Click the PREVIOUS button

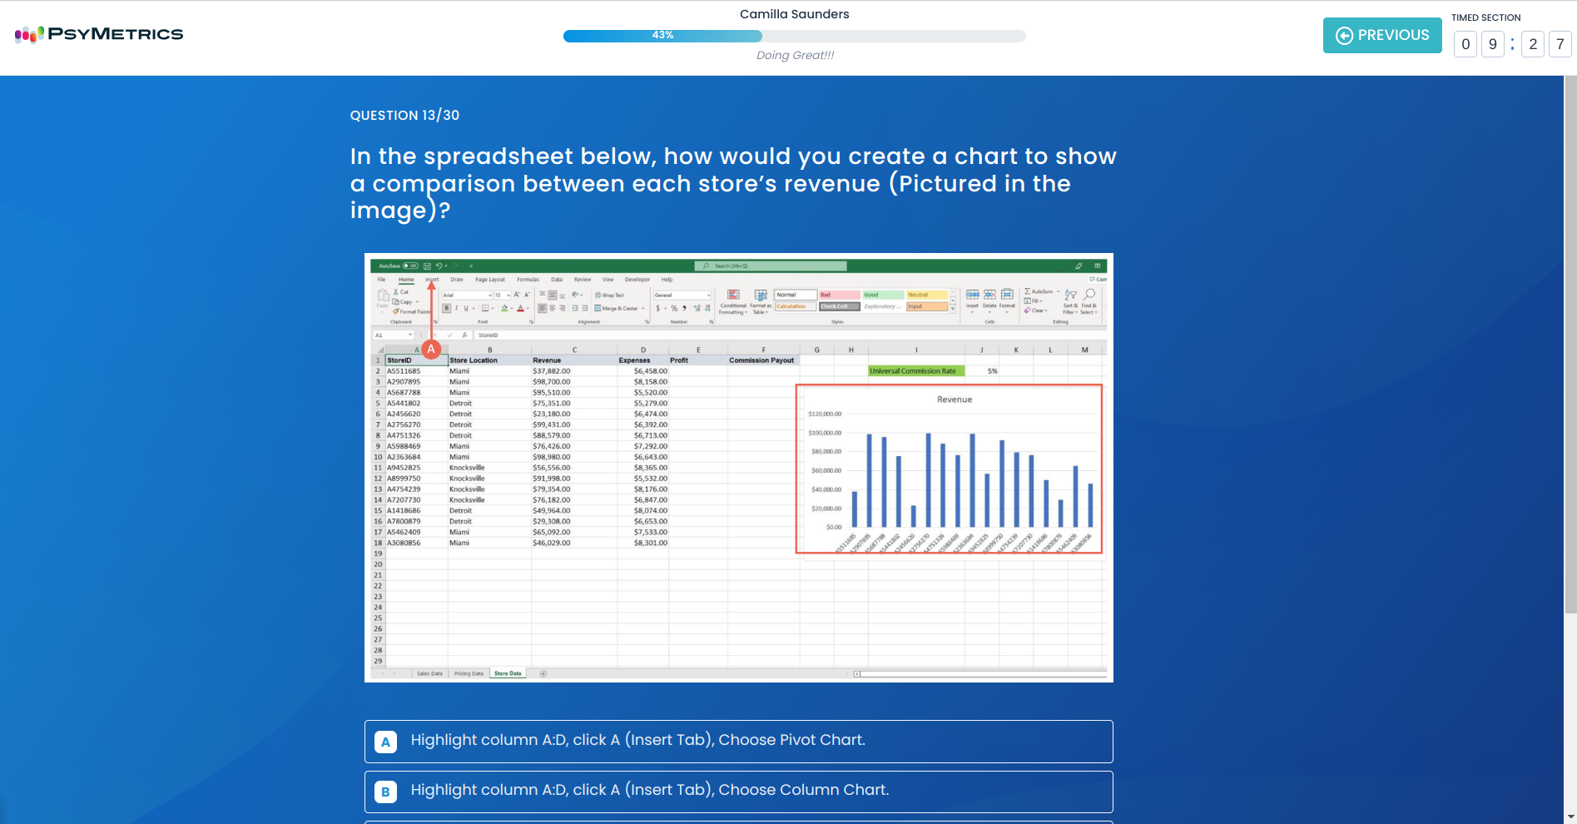click(1381, 35)
